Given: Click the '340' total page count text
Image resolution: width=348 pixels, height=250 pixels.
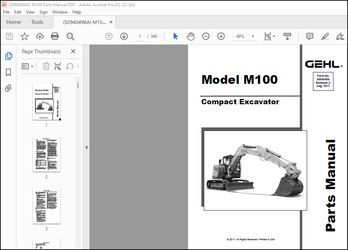Looking at the screenshot, I should tap(154, 36).
